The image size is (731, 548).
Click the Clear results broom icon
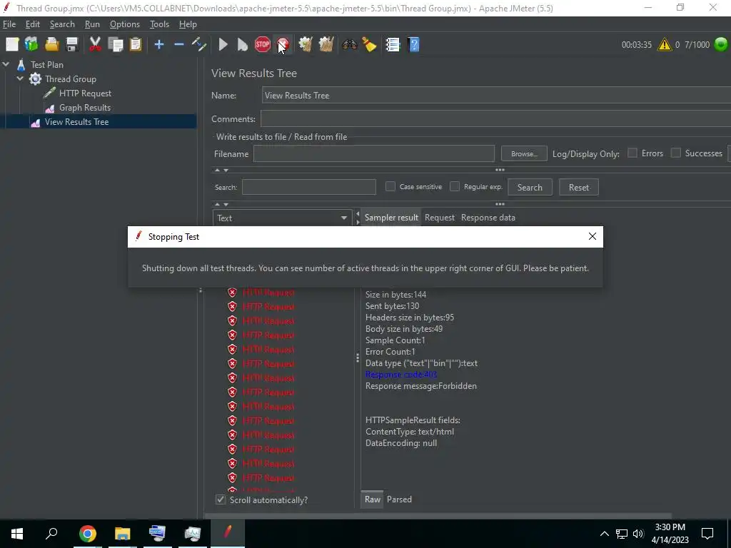(x=306, y=45)
